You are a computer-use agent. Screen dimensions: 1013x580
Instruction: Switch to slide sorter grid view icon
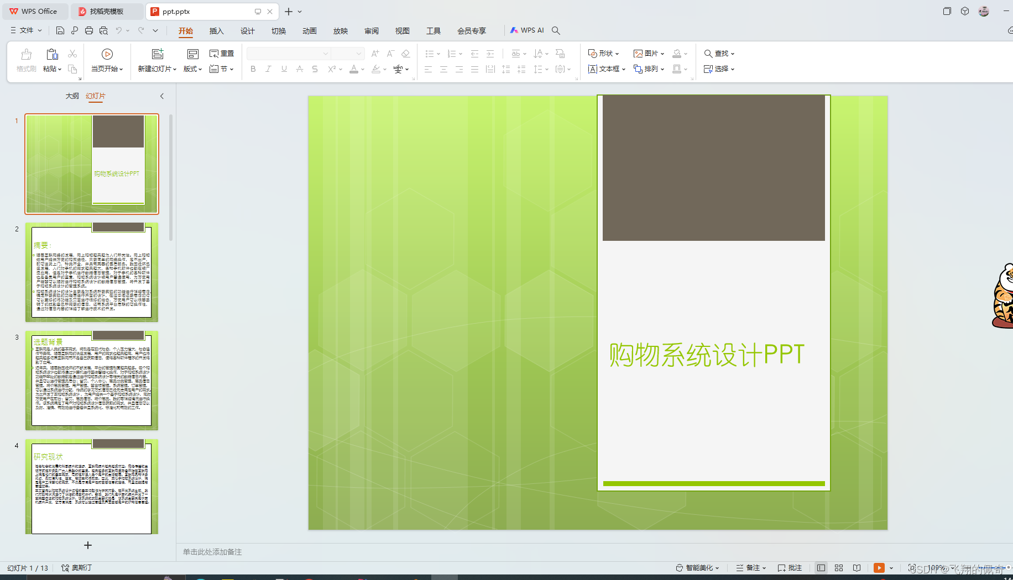point(839,568)
